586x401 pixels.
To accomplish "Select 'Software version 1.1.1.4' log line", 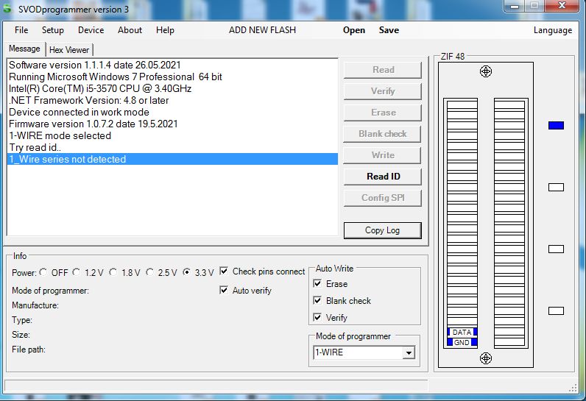I will pos(172,65).
